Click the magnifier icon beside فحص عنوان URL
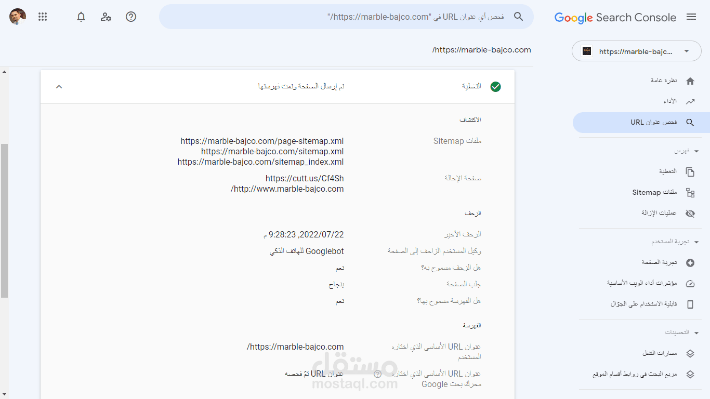 coord(690,123)
